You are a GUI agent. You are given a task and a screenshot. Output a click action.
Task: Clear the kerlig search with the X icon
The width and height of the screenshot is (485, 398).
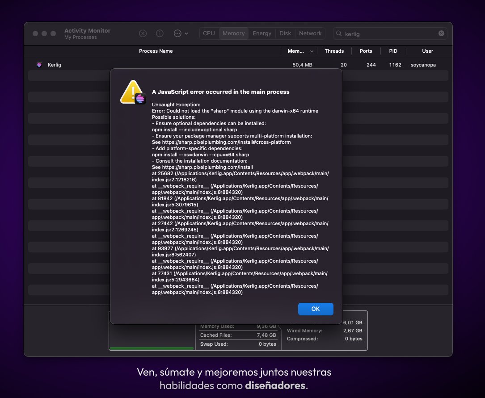pyautogui.click(x=441, y=34)
